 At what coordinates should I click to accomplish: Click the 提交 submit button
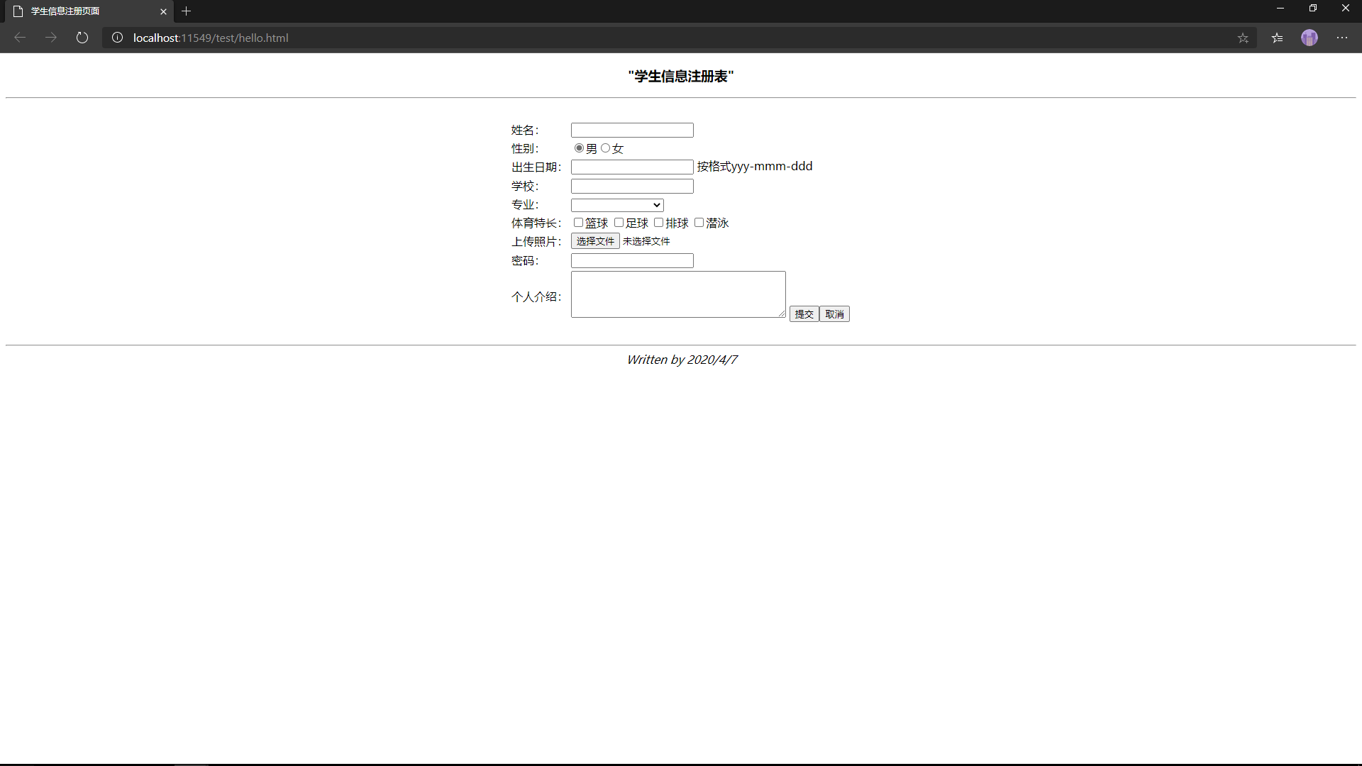pos(804,314)
